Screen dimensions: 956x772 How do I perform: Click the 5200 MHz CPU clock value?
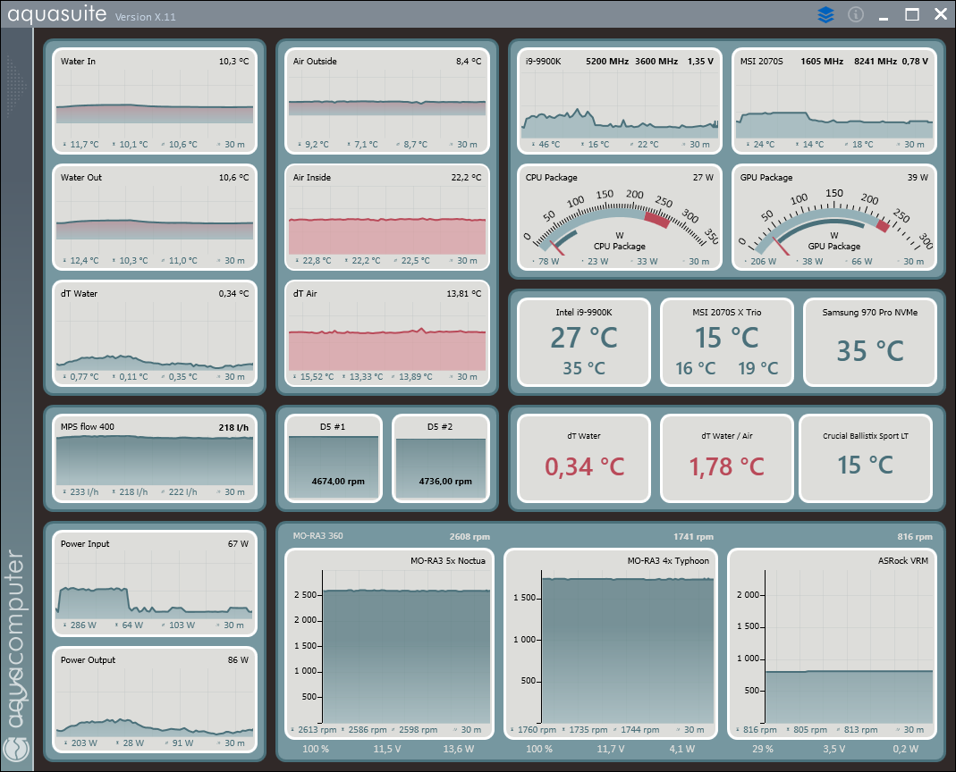tap(607, 61)
